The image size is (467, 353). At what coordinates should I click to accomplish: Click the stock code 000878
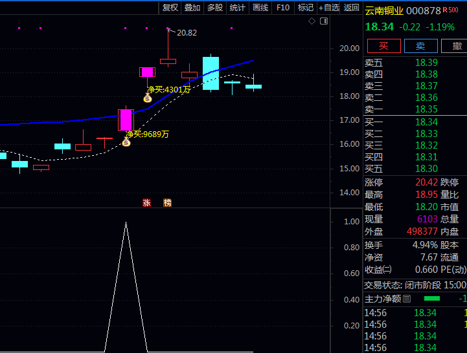(x=423, y=11)
